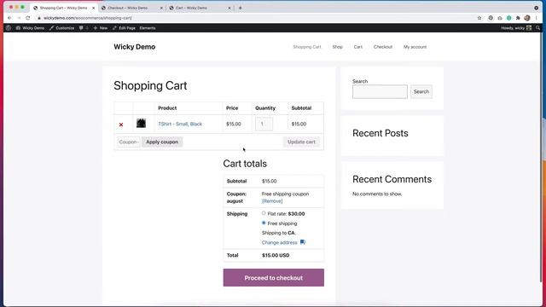Screen dimensions: 546x307
Task: Select the Flat rate $30.00 shipping option
Action: 264,213
